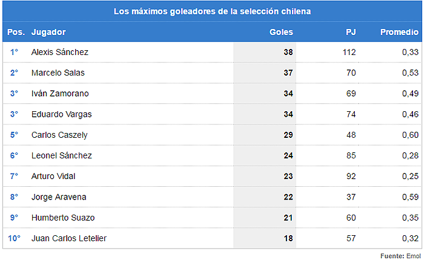
Task: Click the 10° position cell
Action: 14,238
